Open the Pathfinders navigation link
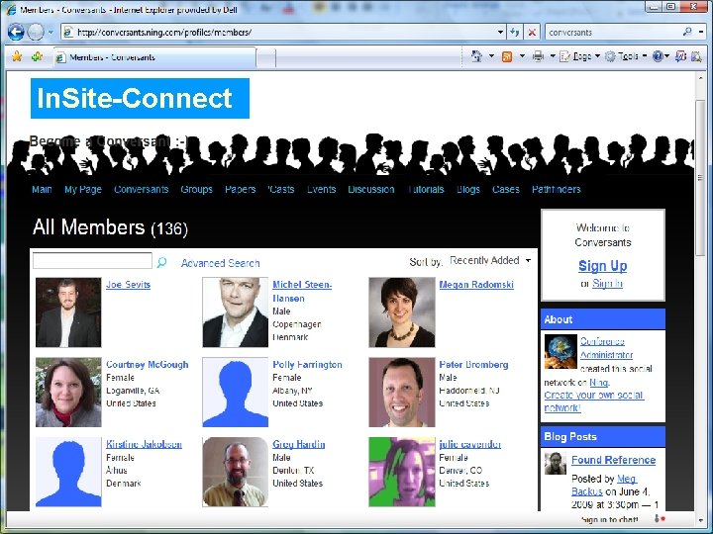This screenshot has width=713, height=534. pos(557,189)
